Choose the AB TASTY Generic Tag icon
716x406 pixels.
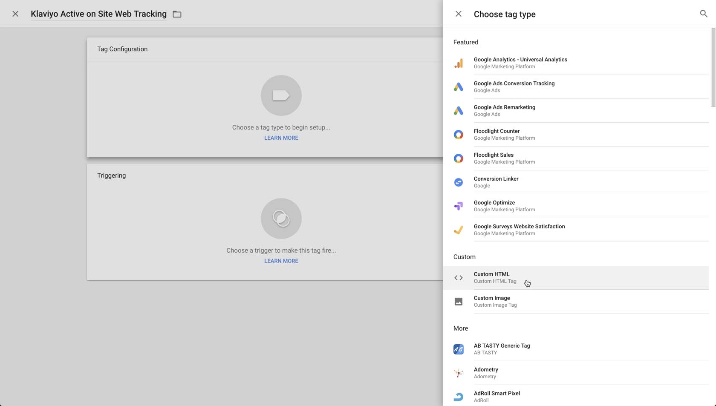(x=459, y=349)
